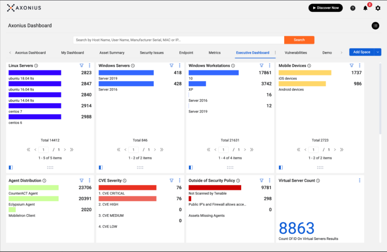Click the red CVE CRITICAL bar
The image size is (387, 252).
[127, 188]
